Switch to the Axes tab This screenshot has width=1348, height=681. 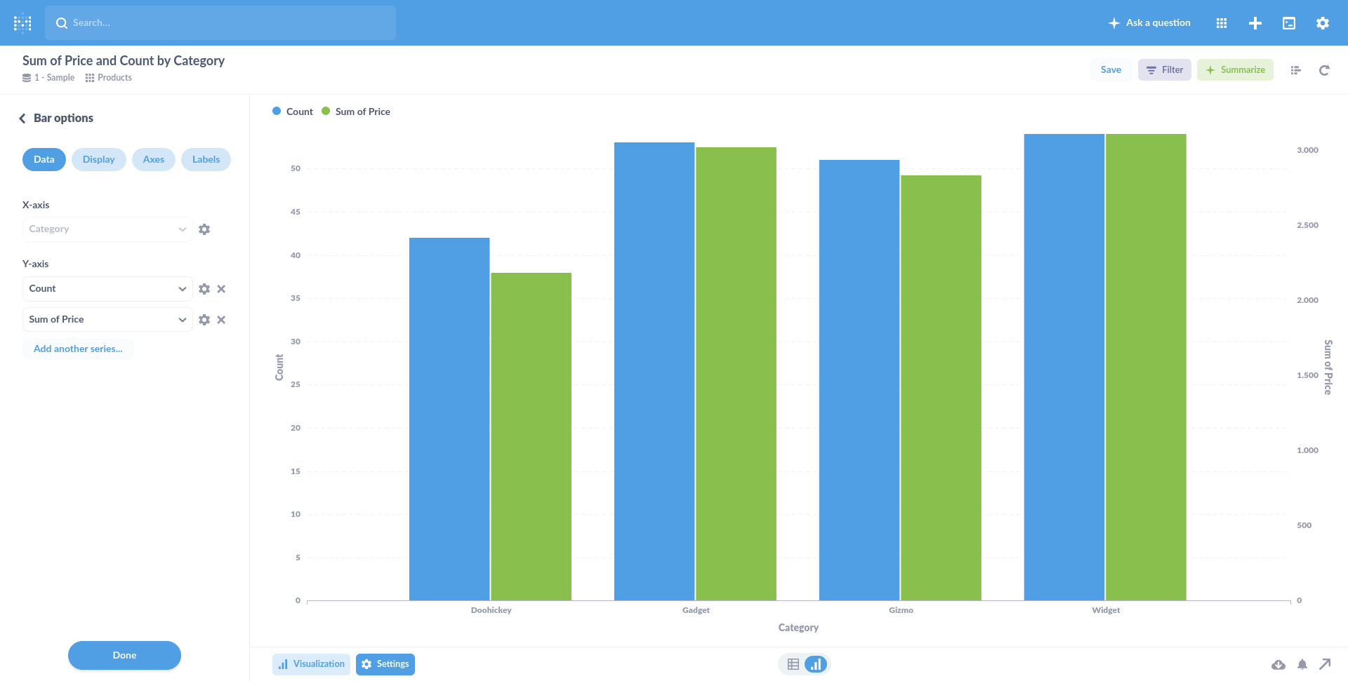153,159
